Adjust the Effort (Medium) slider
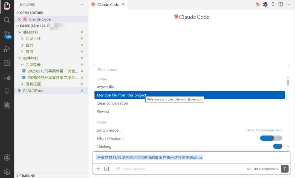The height and width of the screenshot is (178, 295). (x=271, y=138)
